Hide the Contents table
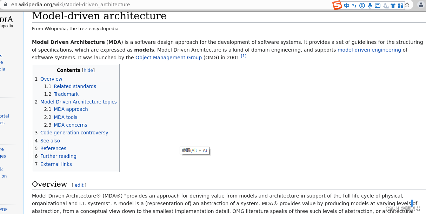Image resolution: width=426 pixels, height=214 pixels. pos(88,70)
